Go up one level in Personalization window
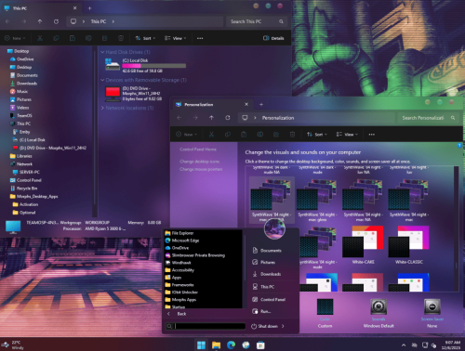Image resolution: width=465 pixels, height=351 pixels. click(211, 118)
